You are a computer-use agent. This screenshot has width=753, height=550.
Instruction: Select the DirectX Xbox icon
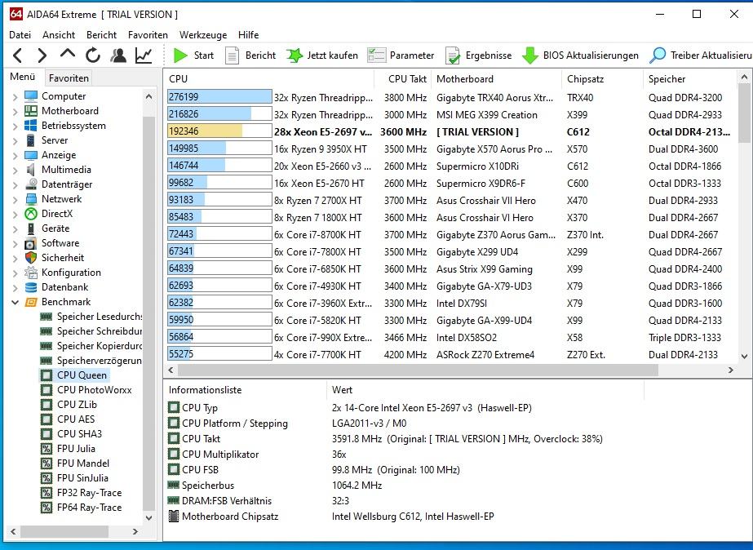point(31,214)
